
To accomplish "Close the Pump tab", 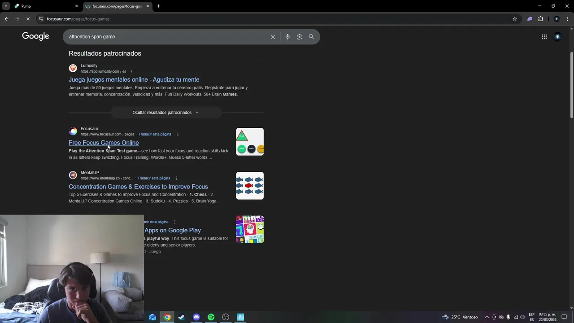I will (76, 6).
